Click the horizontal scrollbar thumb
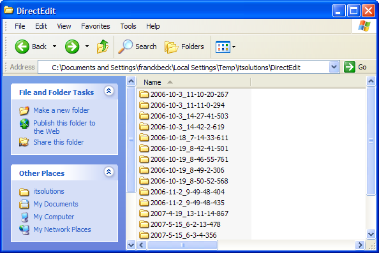This screenshot has width=379, height=253. pos(182,245)
